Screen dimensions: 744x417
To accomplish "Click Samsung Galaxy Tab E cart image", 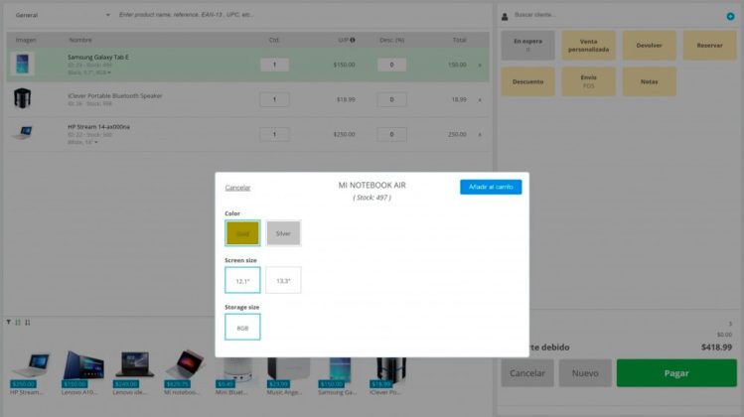I will tap(22, 65).
